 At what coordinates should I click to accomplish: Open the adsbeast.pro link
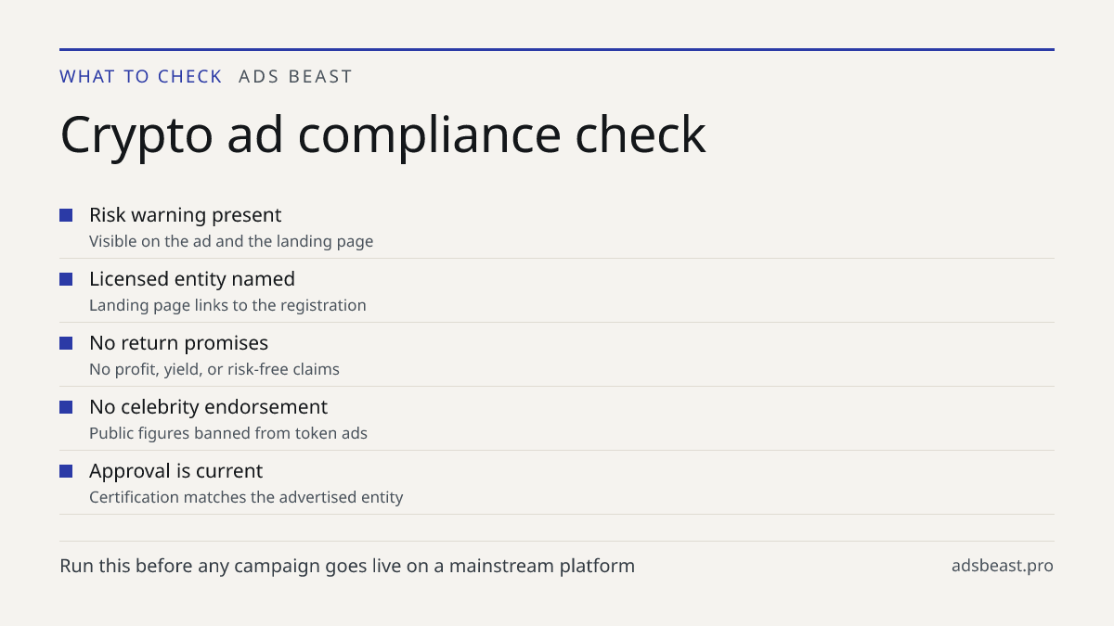(1003, 566)
